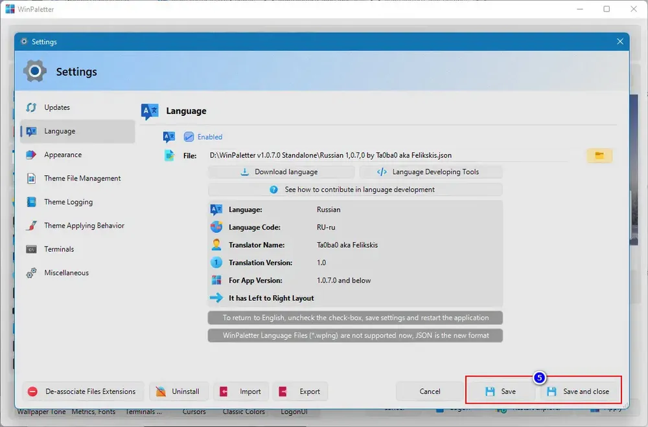
Task: Select the Updates sidebar icon
Action: tap(31, 107)
